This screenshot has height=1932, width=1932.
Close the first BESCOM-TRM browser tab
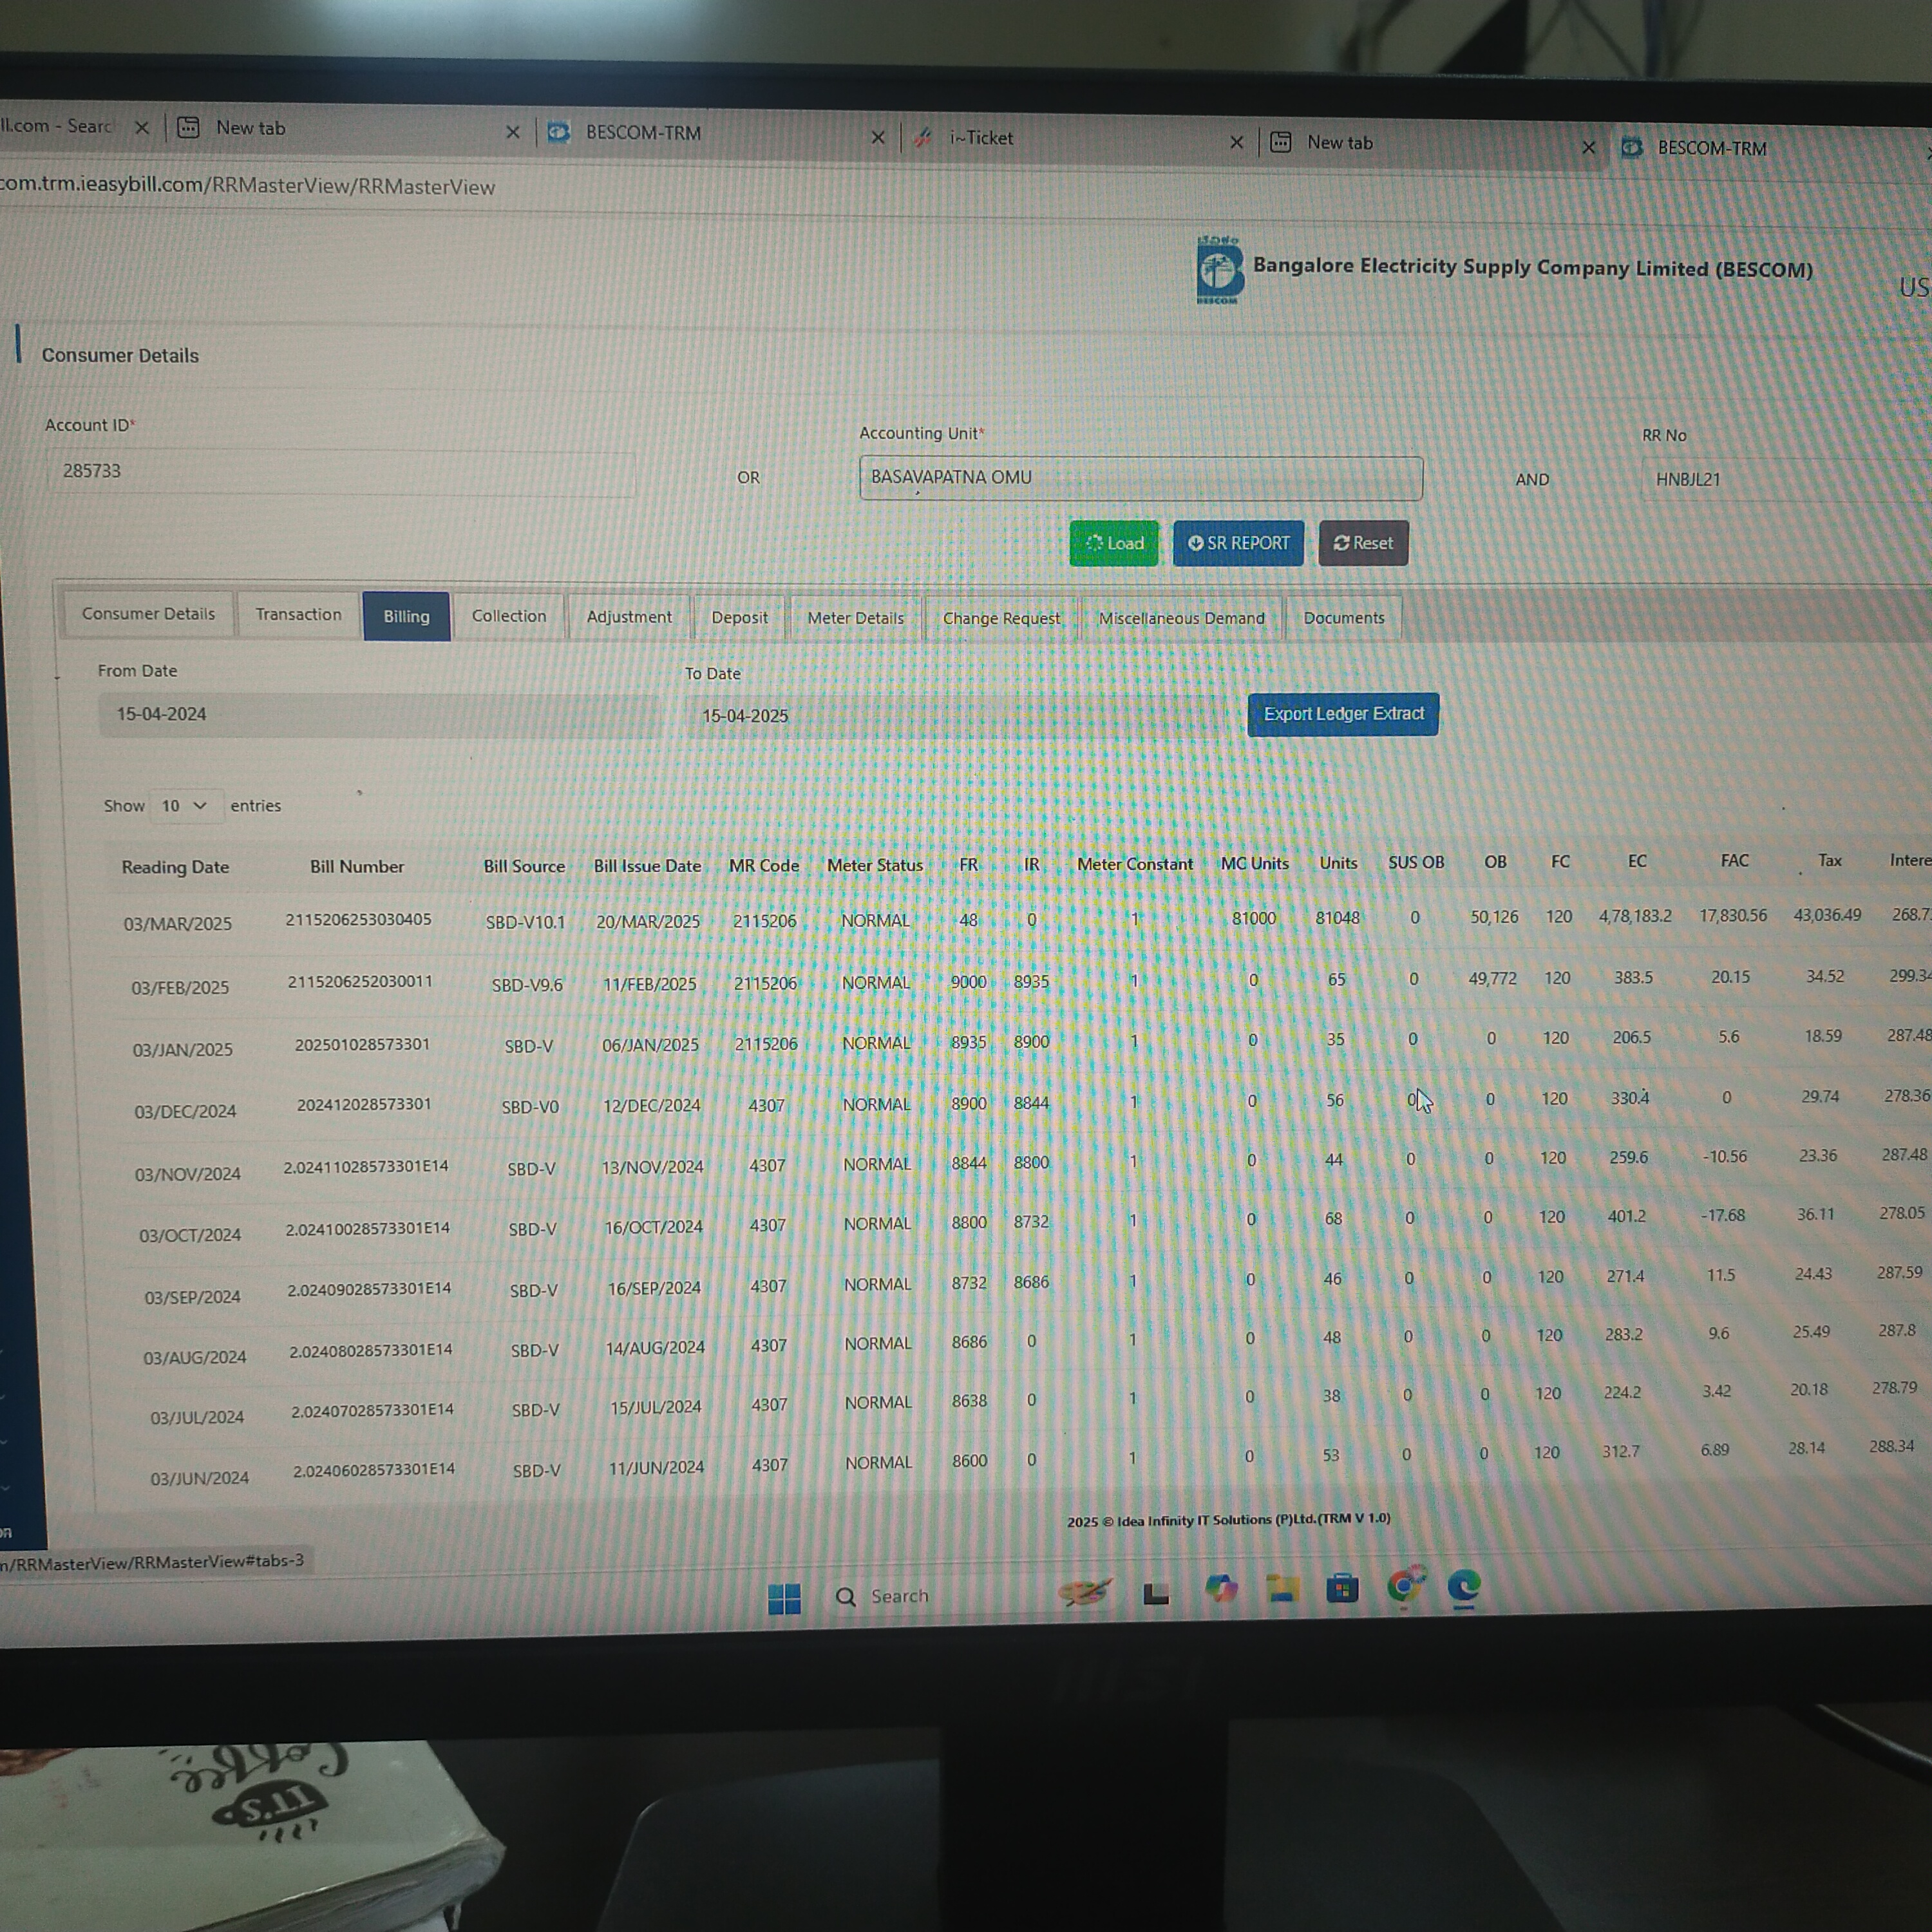[x=878, y=137]
